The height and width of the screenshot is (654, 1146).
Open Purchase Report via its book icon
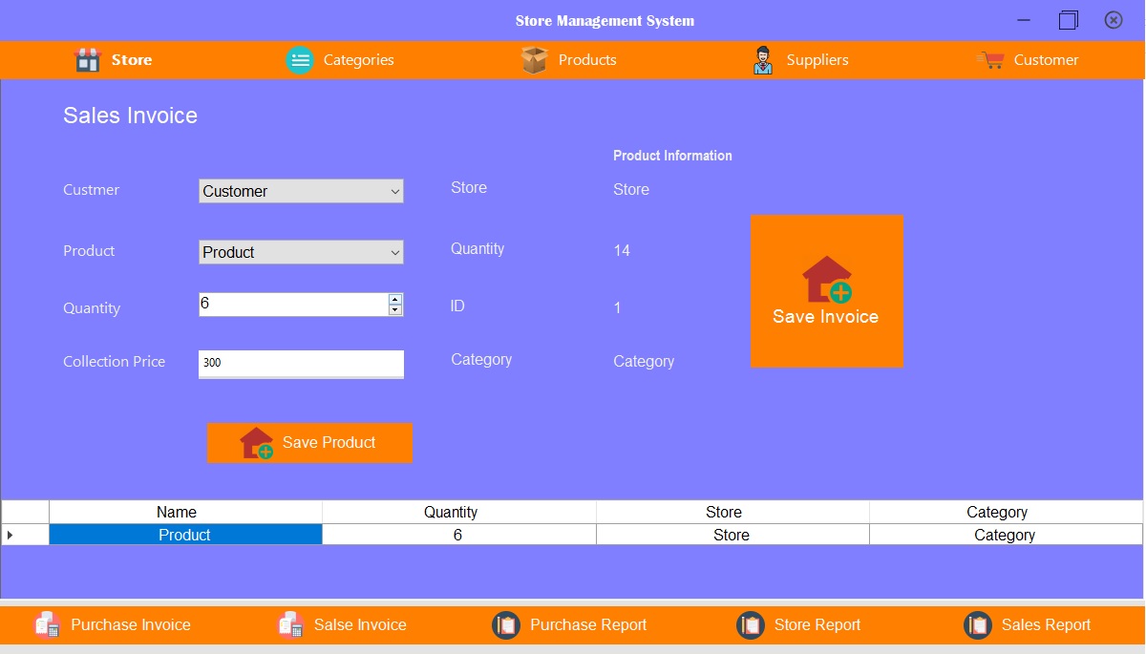pos(505,624)
